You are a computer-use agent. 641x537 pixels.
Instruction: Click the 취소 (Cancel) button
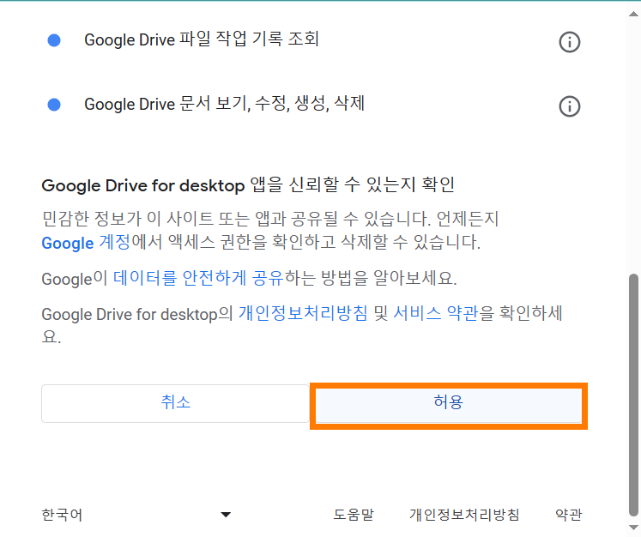(175, 403)
